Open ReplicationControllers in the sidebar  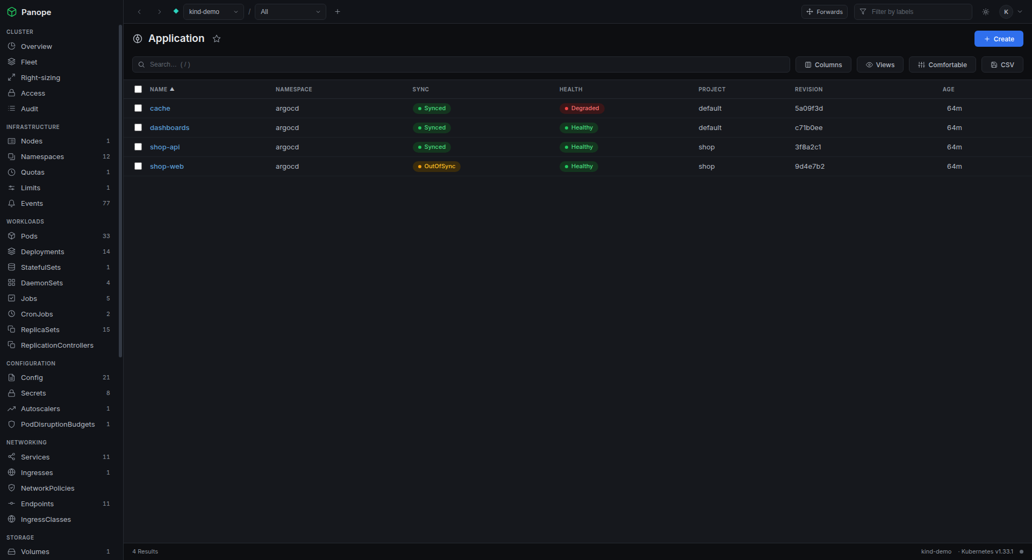coord(59,345)
